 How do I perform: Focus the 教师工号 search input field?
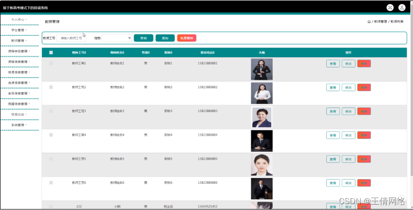tap(71, 38)
